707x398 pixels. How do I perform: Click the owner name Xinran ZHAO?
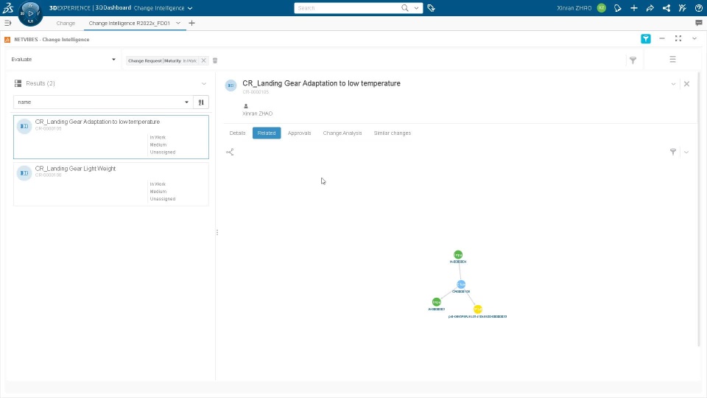[258, 114]
